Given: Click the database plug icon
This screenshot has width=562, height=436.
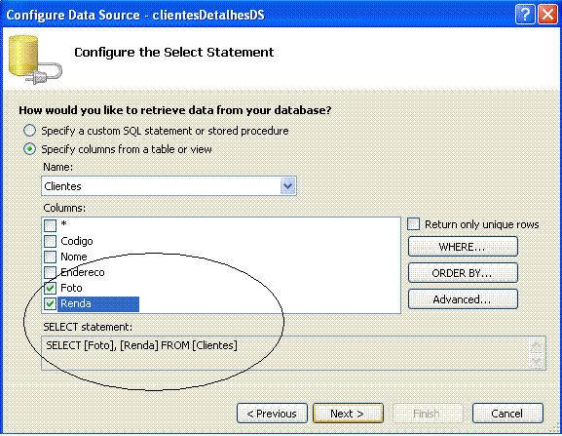Looking at the screenshot, I should point(35,59).
